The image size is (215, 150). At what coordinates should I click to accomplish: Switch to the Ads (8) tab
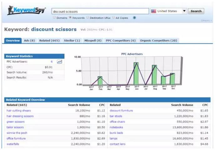pos(30,41)
